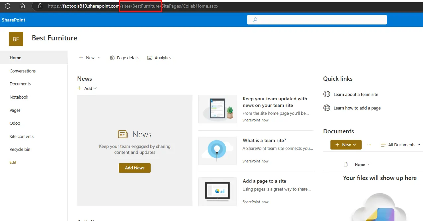
Task: Click 'From the site home page you'll be...' text
Action: tap(276, 113)
